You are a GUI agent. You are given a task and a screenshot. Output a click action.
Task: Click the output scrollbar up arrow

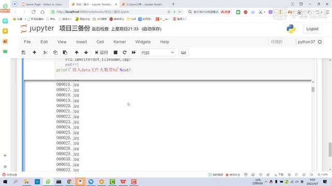[x=313, y=82]
